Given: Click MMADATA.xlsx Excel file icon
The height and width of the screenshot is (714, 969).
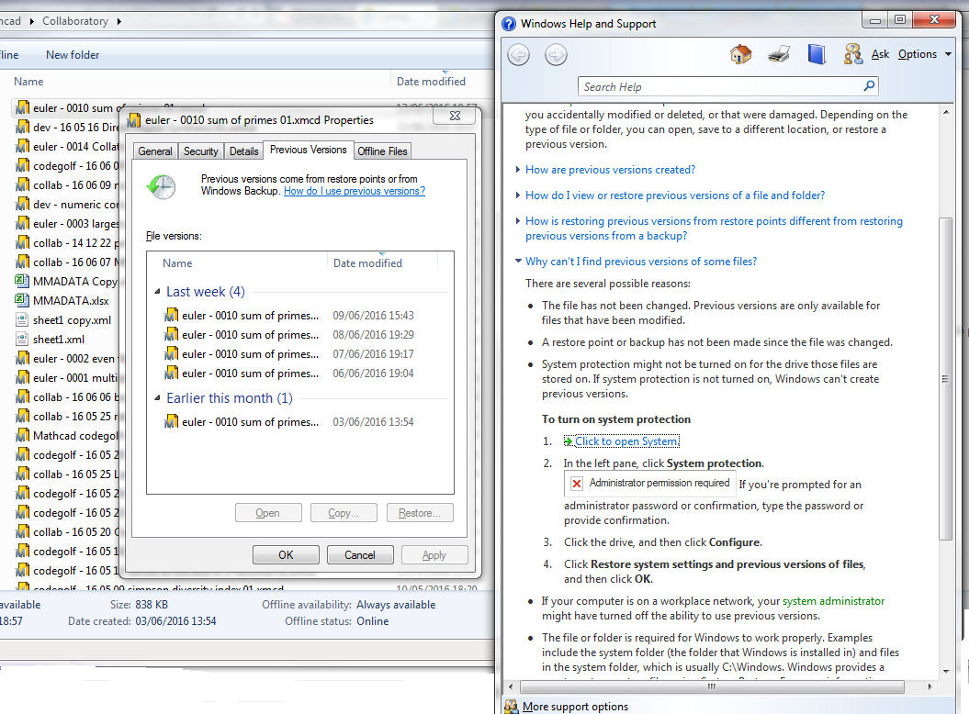Looking at the screenshot, I should (22, 300).
